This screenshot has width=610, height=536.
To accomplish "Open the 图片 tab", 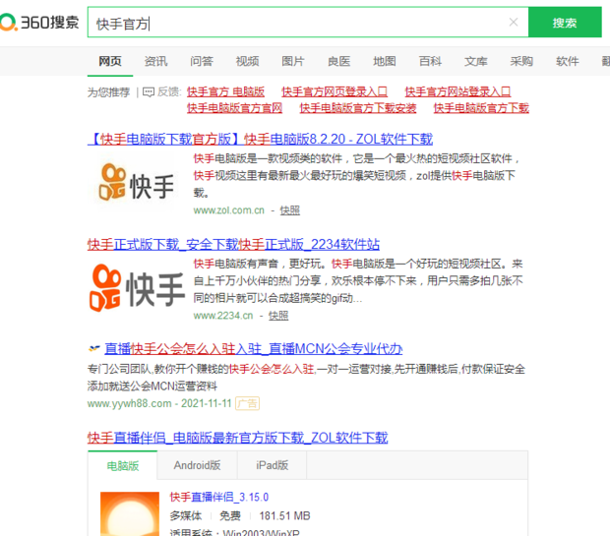I will (x=293, y=61).
